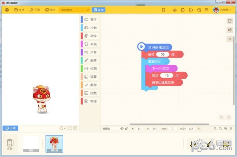Click the help question mark icon
Image resolution: width=237 pixels, height=157 pixels.
199,10
